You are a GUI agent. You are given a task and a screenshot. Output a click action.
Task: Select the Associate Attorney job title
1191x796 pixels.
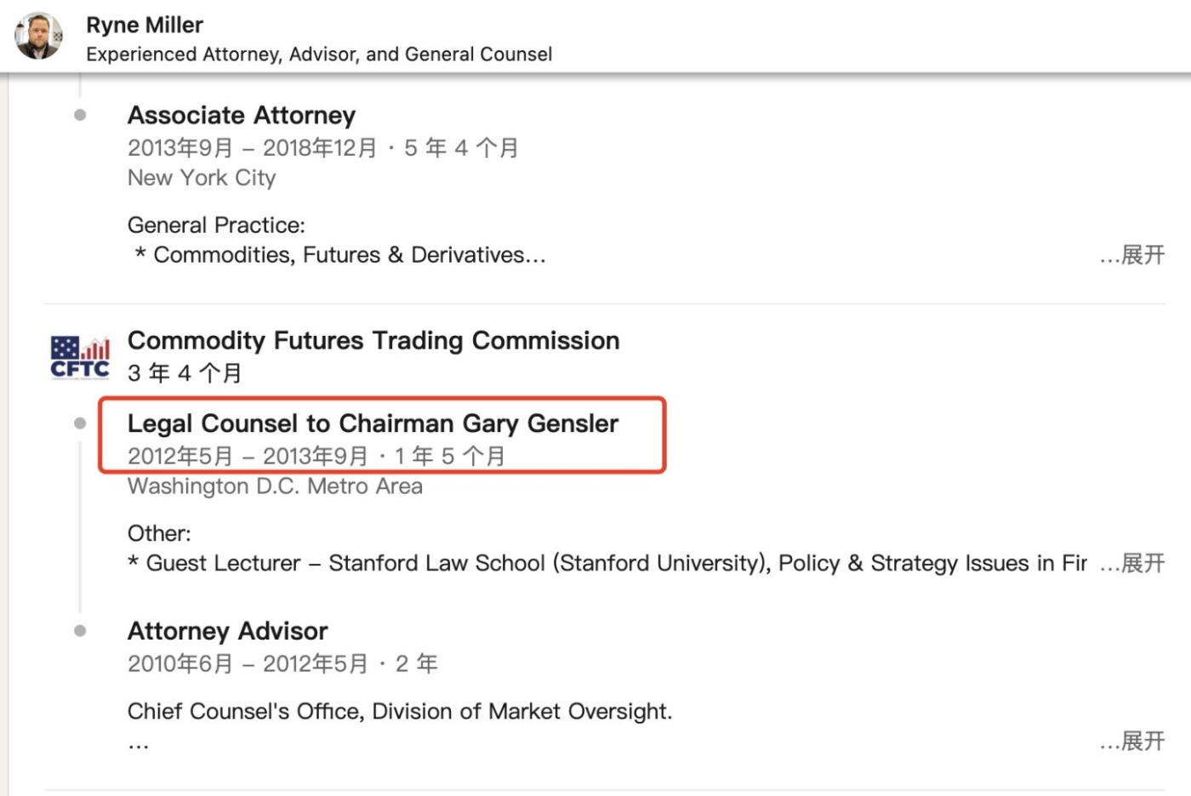point(242,116)
